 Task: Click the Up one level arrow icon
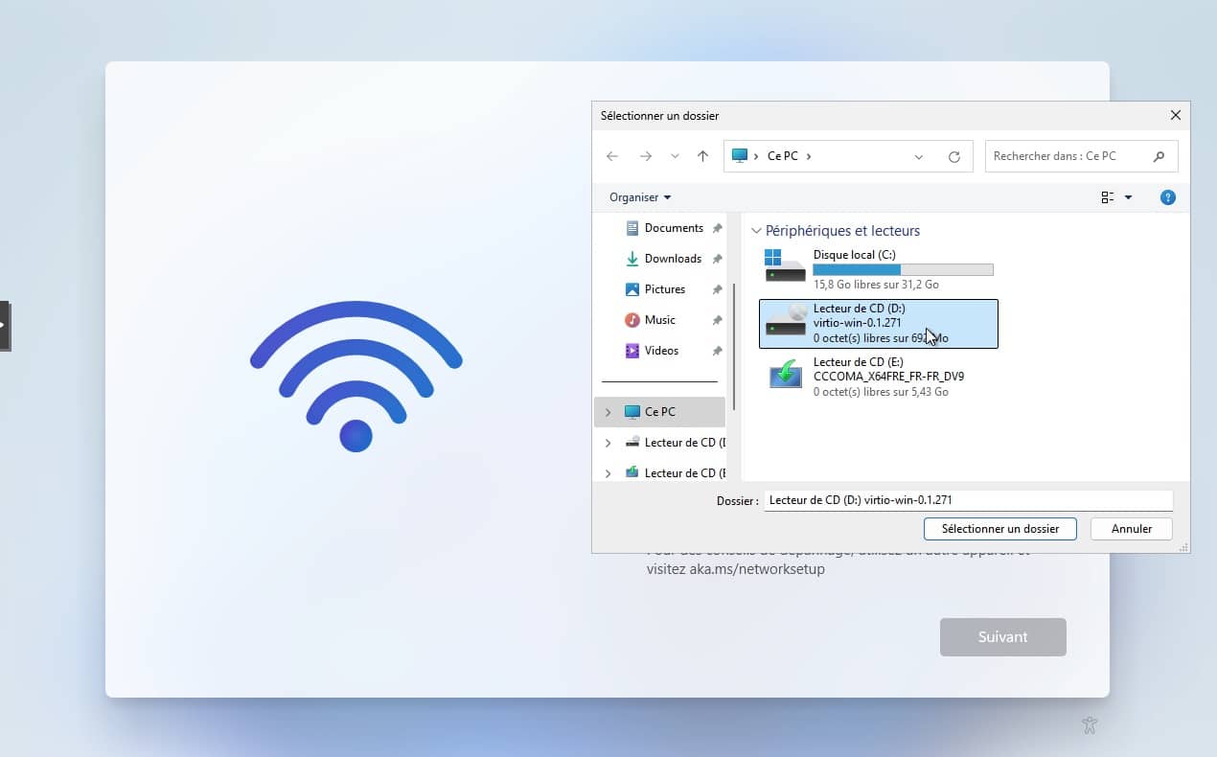[702, 156]
